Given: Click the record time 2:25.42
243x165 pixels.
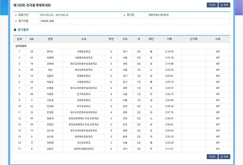Looking at the screenshot, I should point(169,70).
